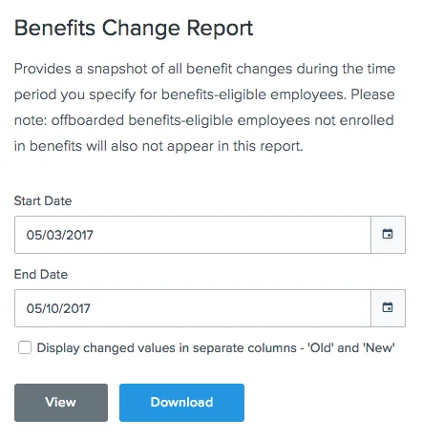Click the Start Date input field
The image size is (443, 439).
(x=193, y=235)
